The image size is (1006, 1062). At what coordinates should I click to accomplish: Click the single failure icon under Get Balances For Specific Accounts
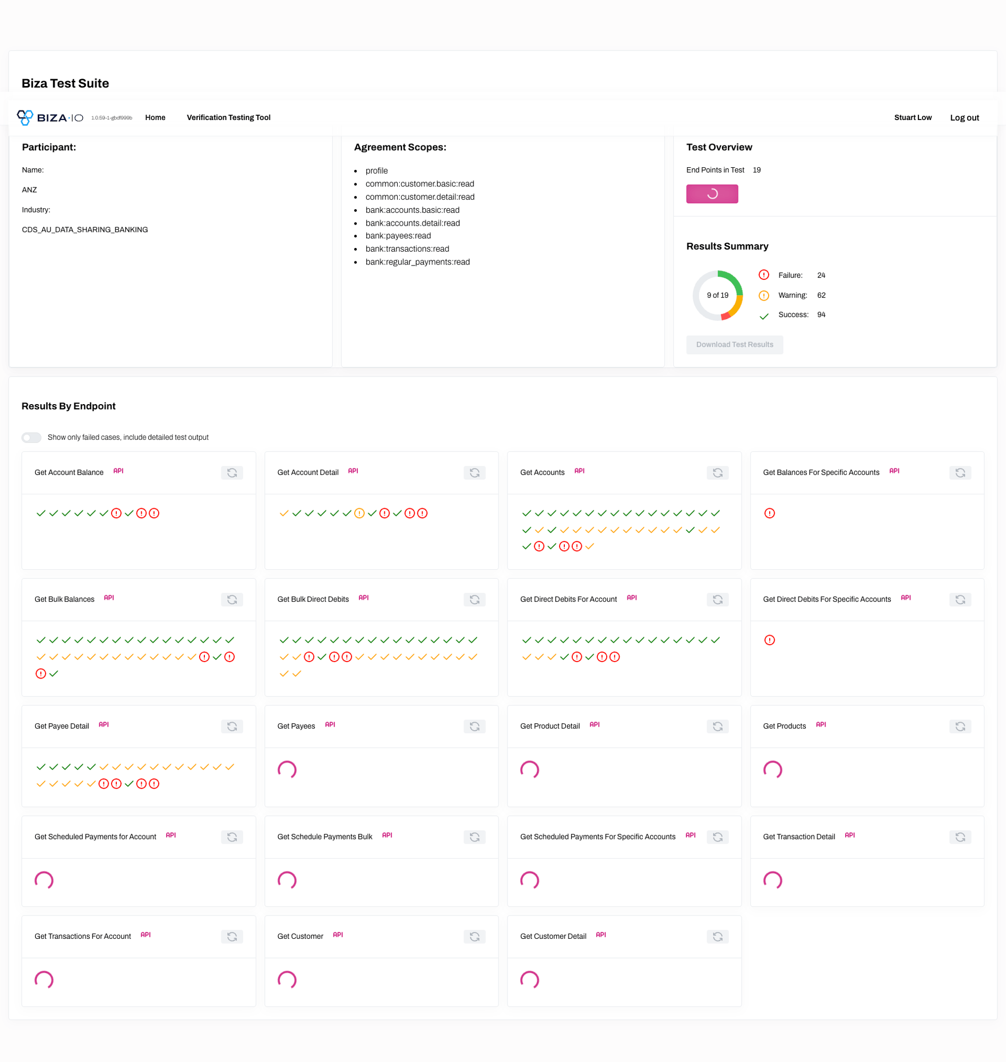[x=770, y=513]
